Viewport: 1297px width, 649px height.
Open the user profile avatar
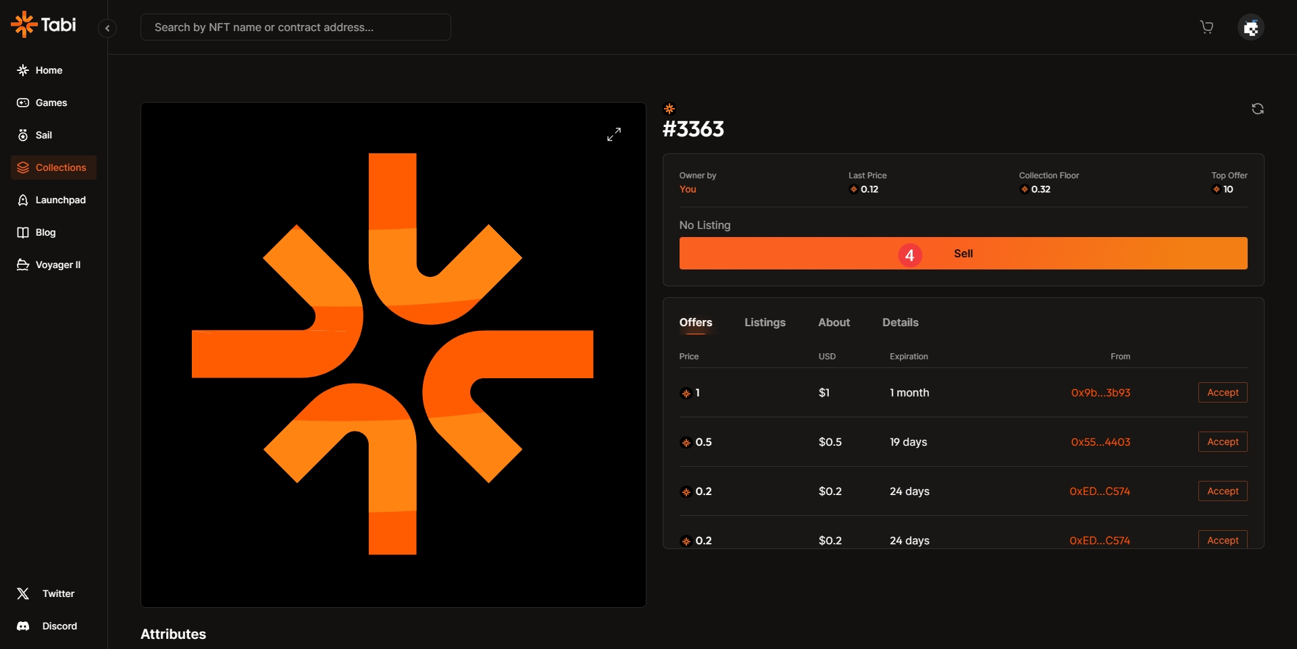1250,28
